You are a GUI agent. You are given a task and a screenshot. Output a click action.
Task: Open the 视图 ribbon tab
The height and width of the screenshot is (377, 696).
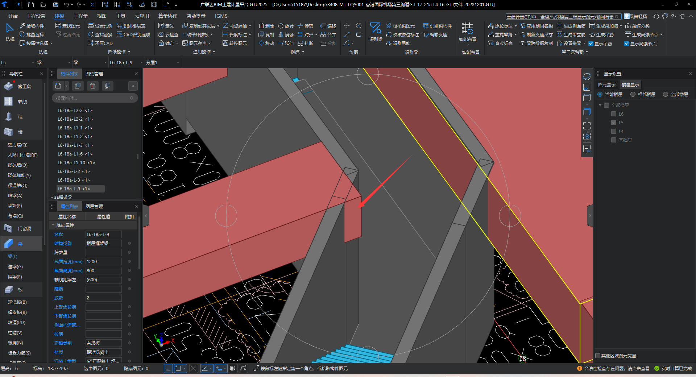pos(102,16)
